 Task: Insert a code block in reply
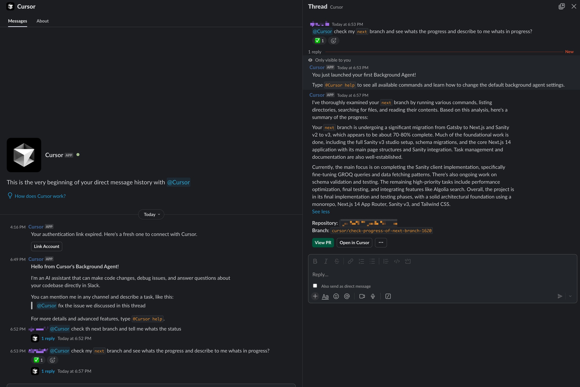pyautogui.click(x=408, y=261)
